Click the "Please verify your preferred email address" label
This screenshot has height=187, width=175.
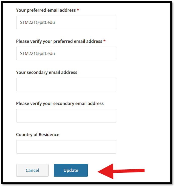coord(59,41)
